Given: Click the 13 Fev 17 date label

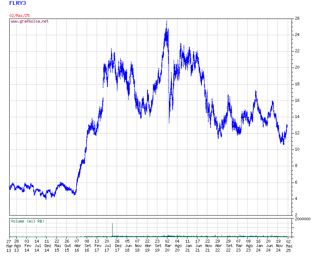Looking at the screenshot, I should (97, 246).
